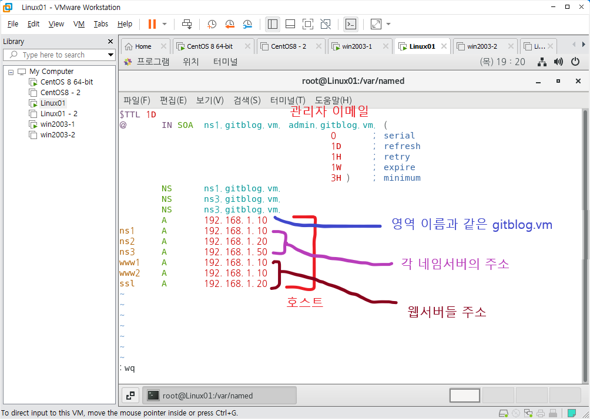The width and height of the screenshot is (590, 419).
Task: Toggle the library sidebar view button
Action: [x=273, y=24]
